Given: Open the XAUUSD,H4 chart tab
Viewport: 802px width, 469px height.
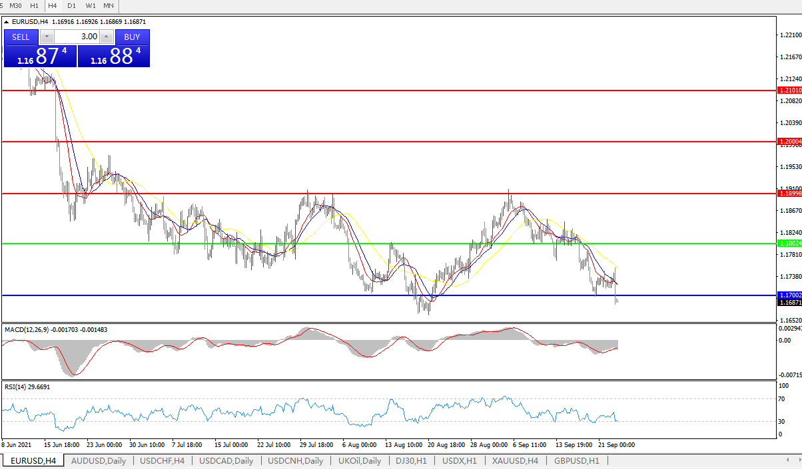Looking at the screenshot, I should click(x=515, y=460).
